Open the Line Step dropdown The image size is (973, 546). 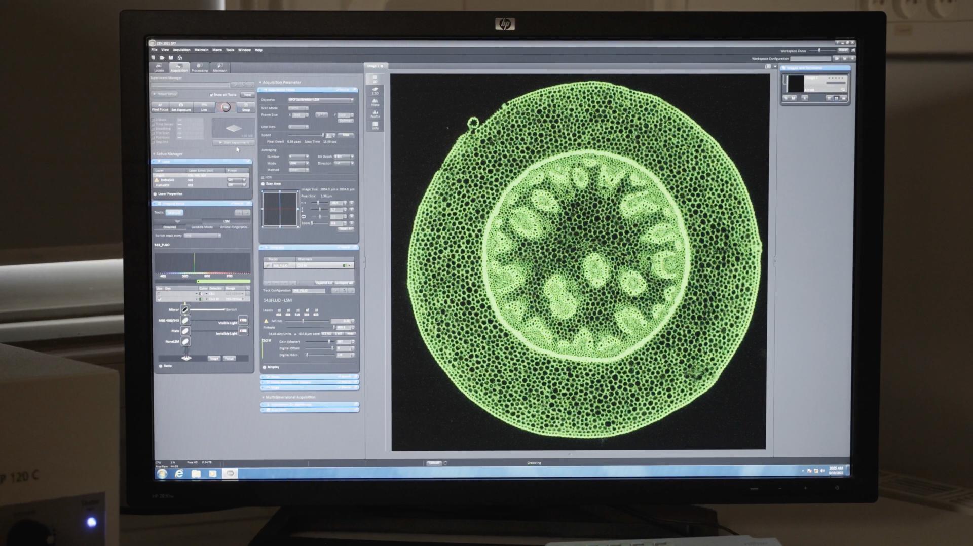tap(298, 127)
